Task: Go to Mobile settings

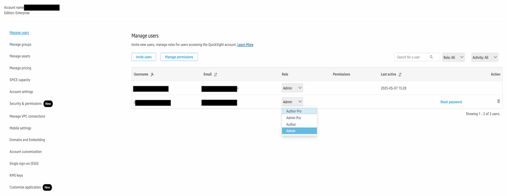Action: (20, 128)
